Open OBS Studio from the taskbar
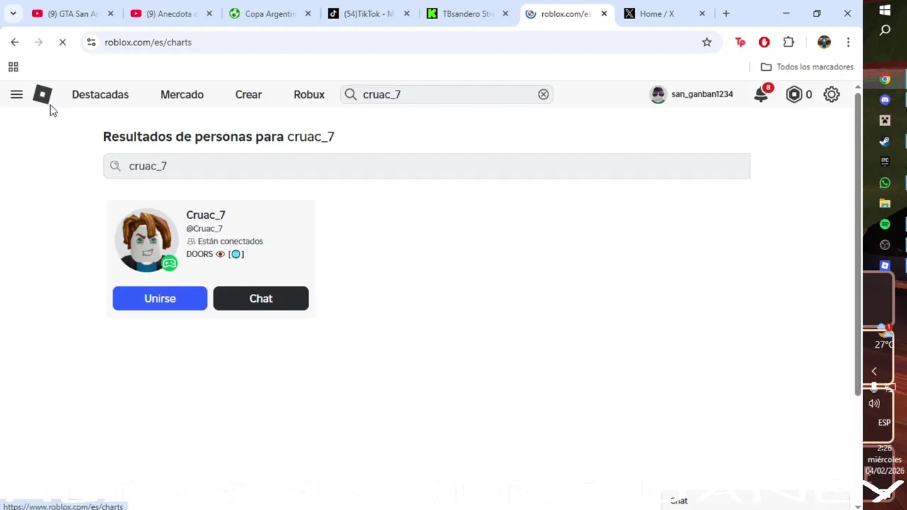Viewport: 907px width, 510px height. pyautogui.click(x=885, y=244)
